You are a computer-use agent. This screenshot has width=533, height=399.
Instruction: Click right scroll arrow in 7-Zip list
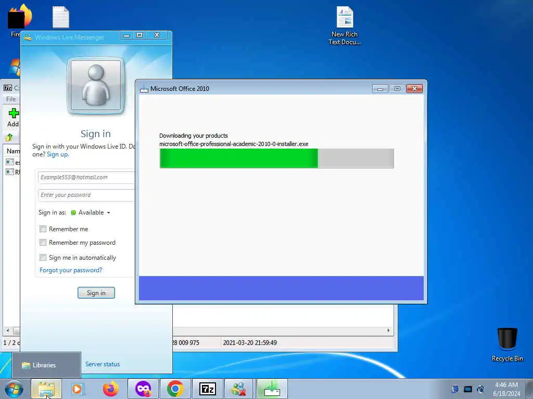(388, 330)
